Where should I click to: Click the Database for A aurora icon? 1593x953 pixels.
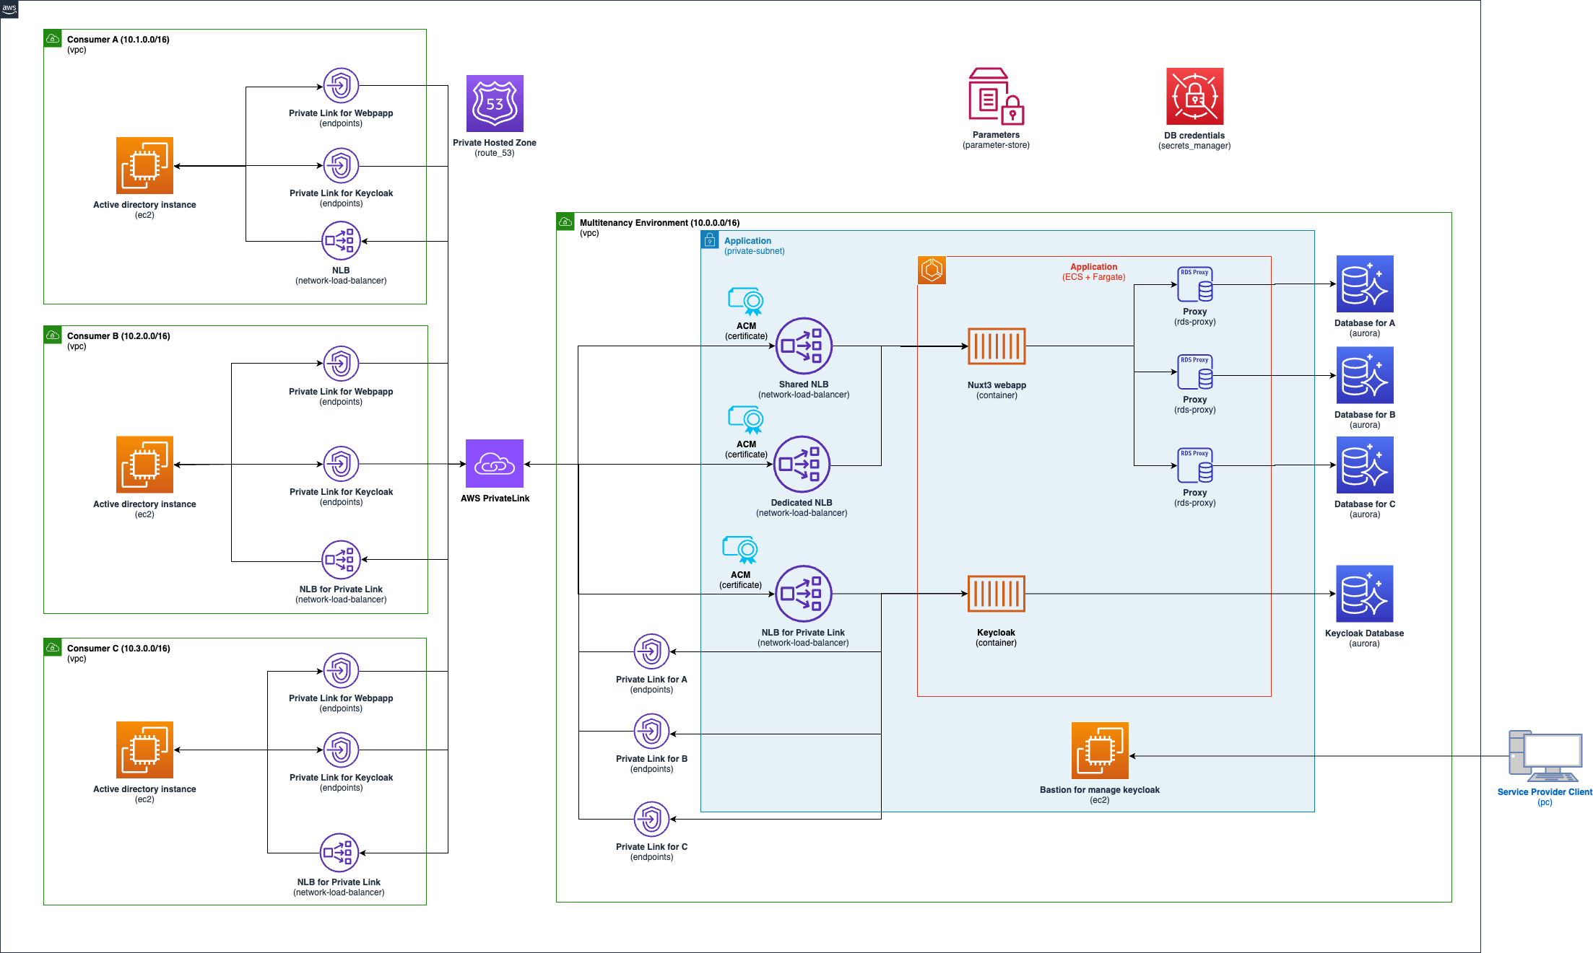1364,284
